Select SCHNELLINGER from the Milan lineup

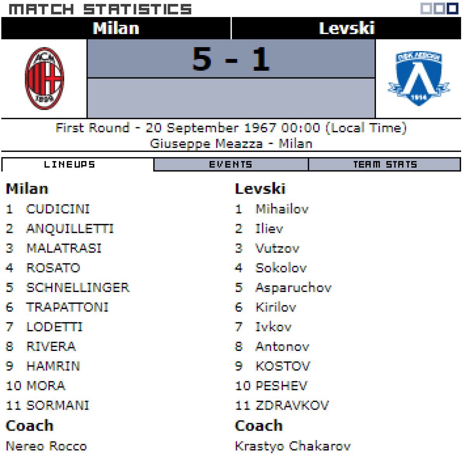coord(78,288)
